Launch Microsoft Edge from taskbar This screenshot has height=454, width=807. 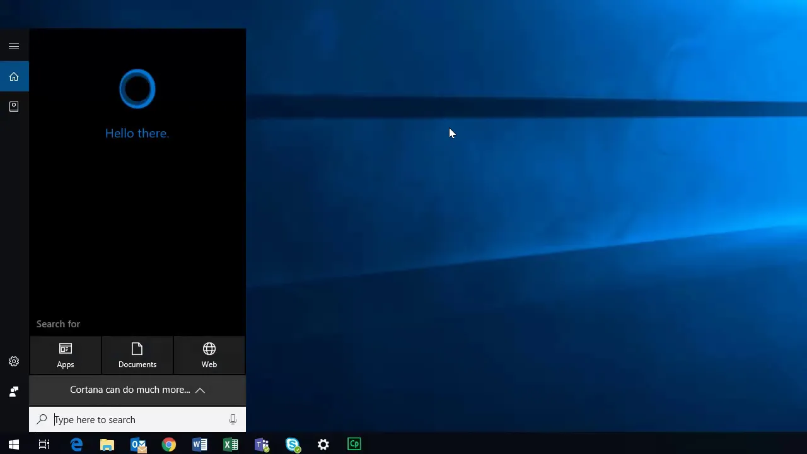76,445
